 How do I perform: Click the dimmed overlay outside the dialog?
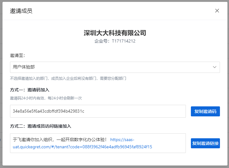tap(1, 94)
